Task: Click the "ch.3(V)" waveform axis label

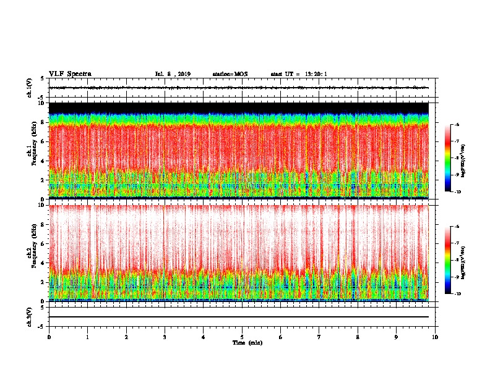Action: [29, 317]
